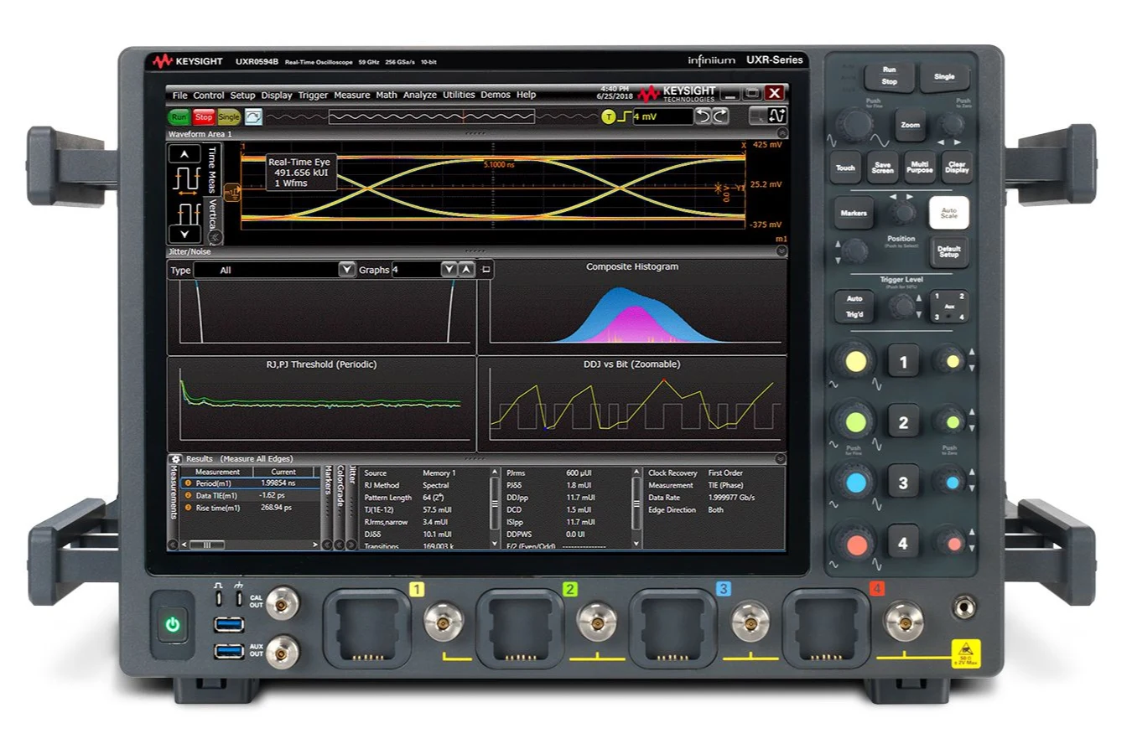Click the yellow on-screen Single acquisition button
Screen dimensions: 1132x754
click(x=229, y=117)
